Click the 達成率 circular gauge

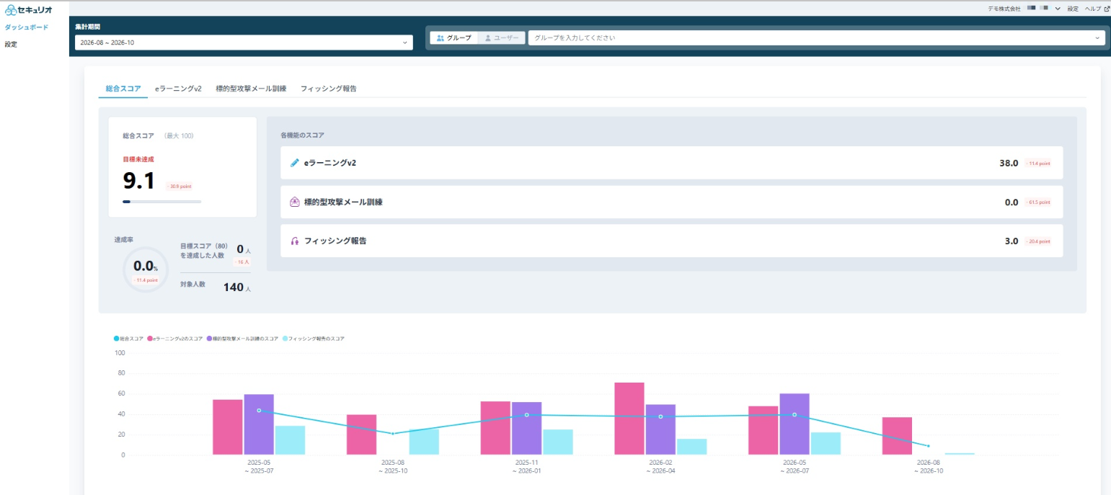click(146, 269)
